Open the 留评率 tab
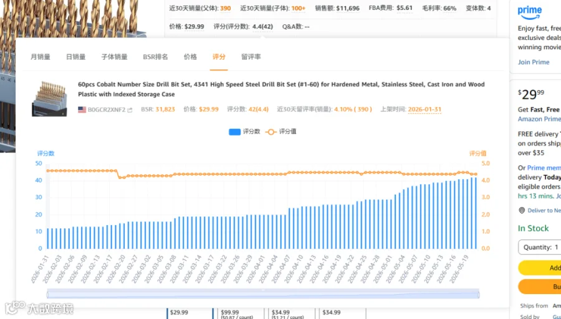 pos(251,57)
